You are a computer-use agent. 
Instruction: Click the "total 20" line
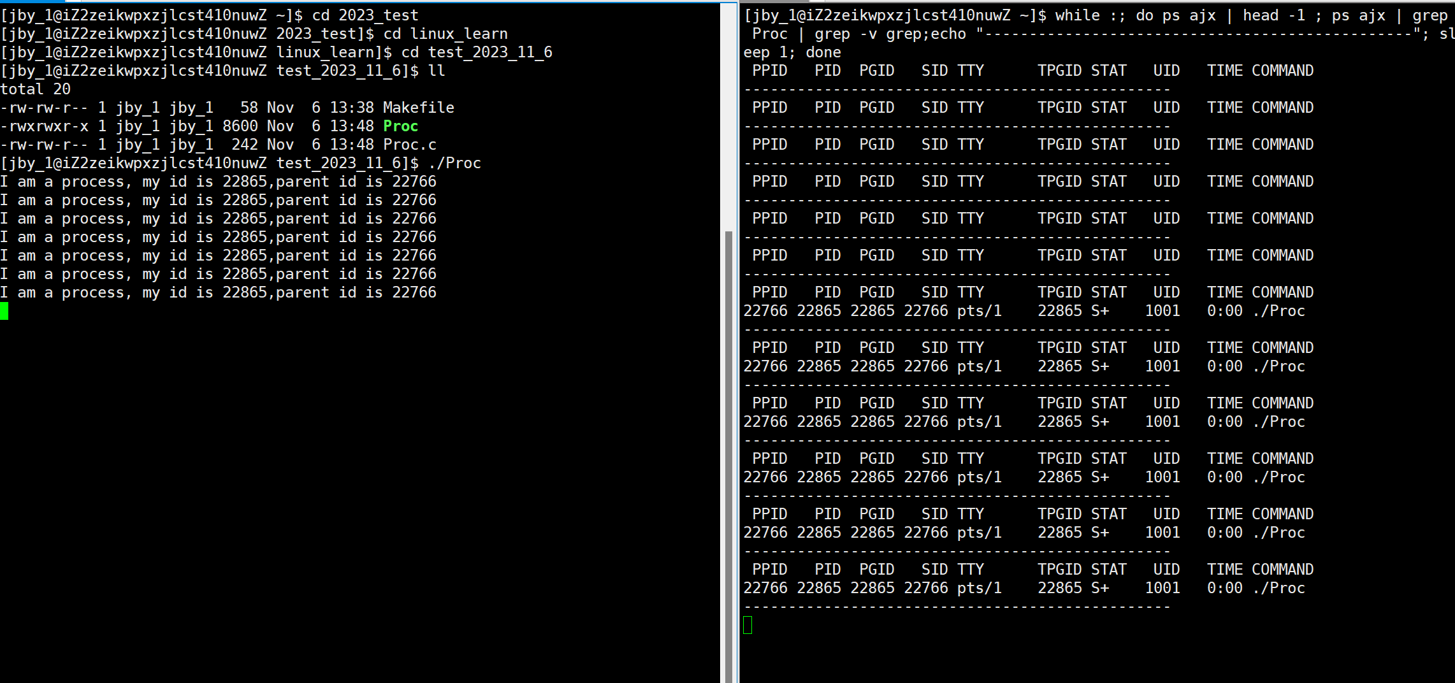pos(36,89)
